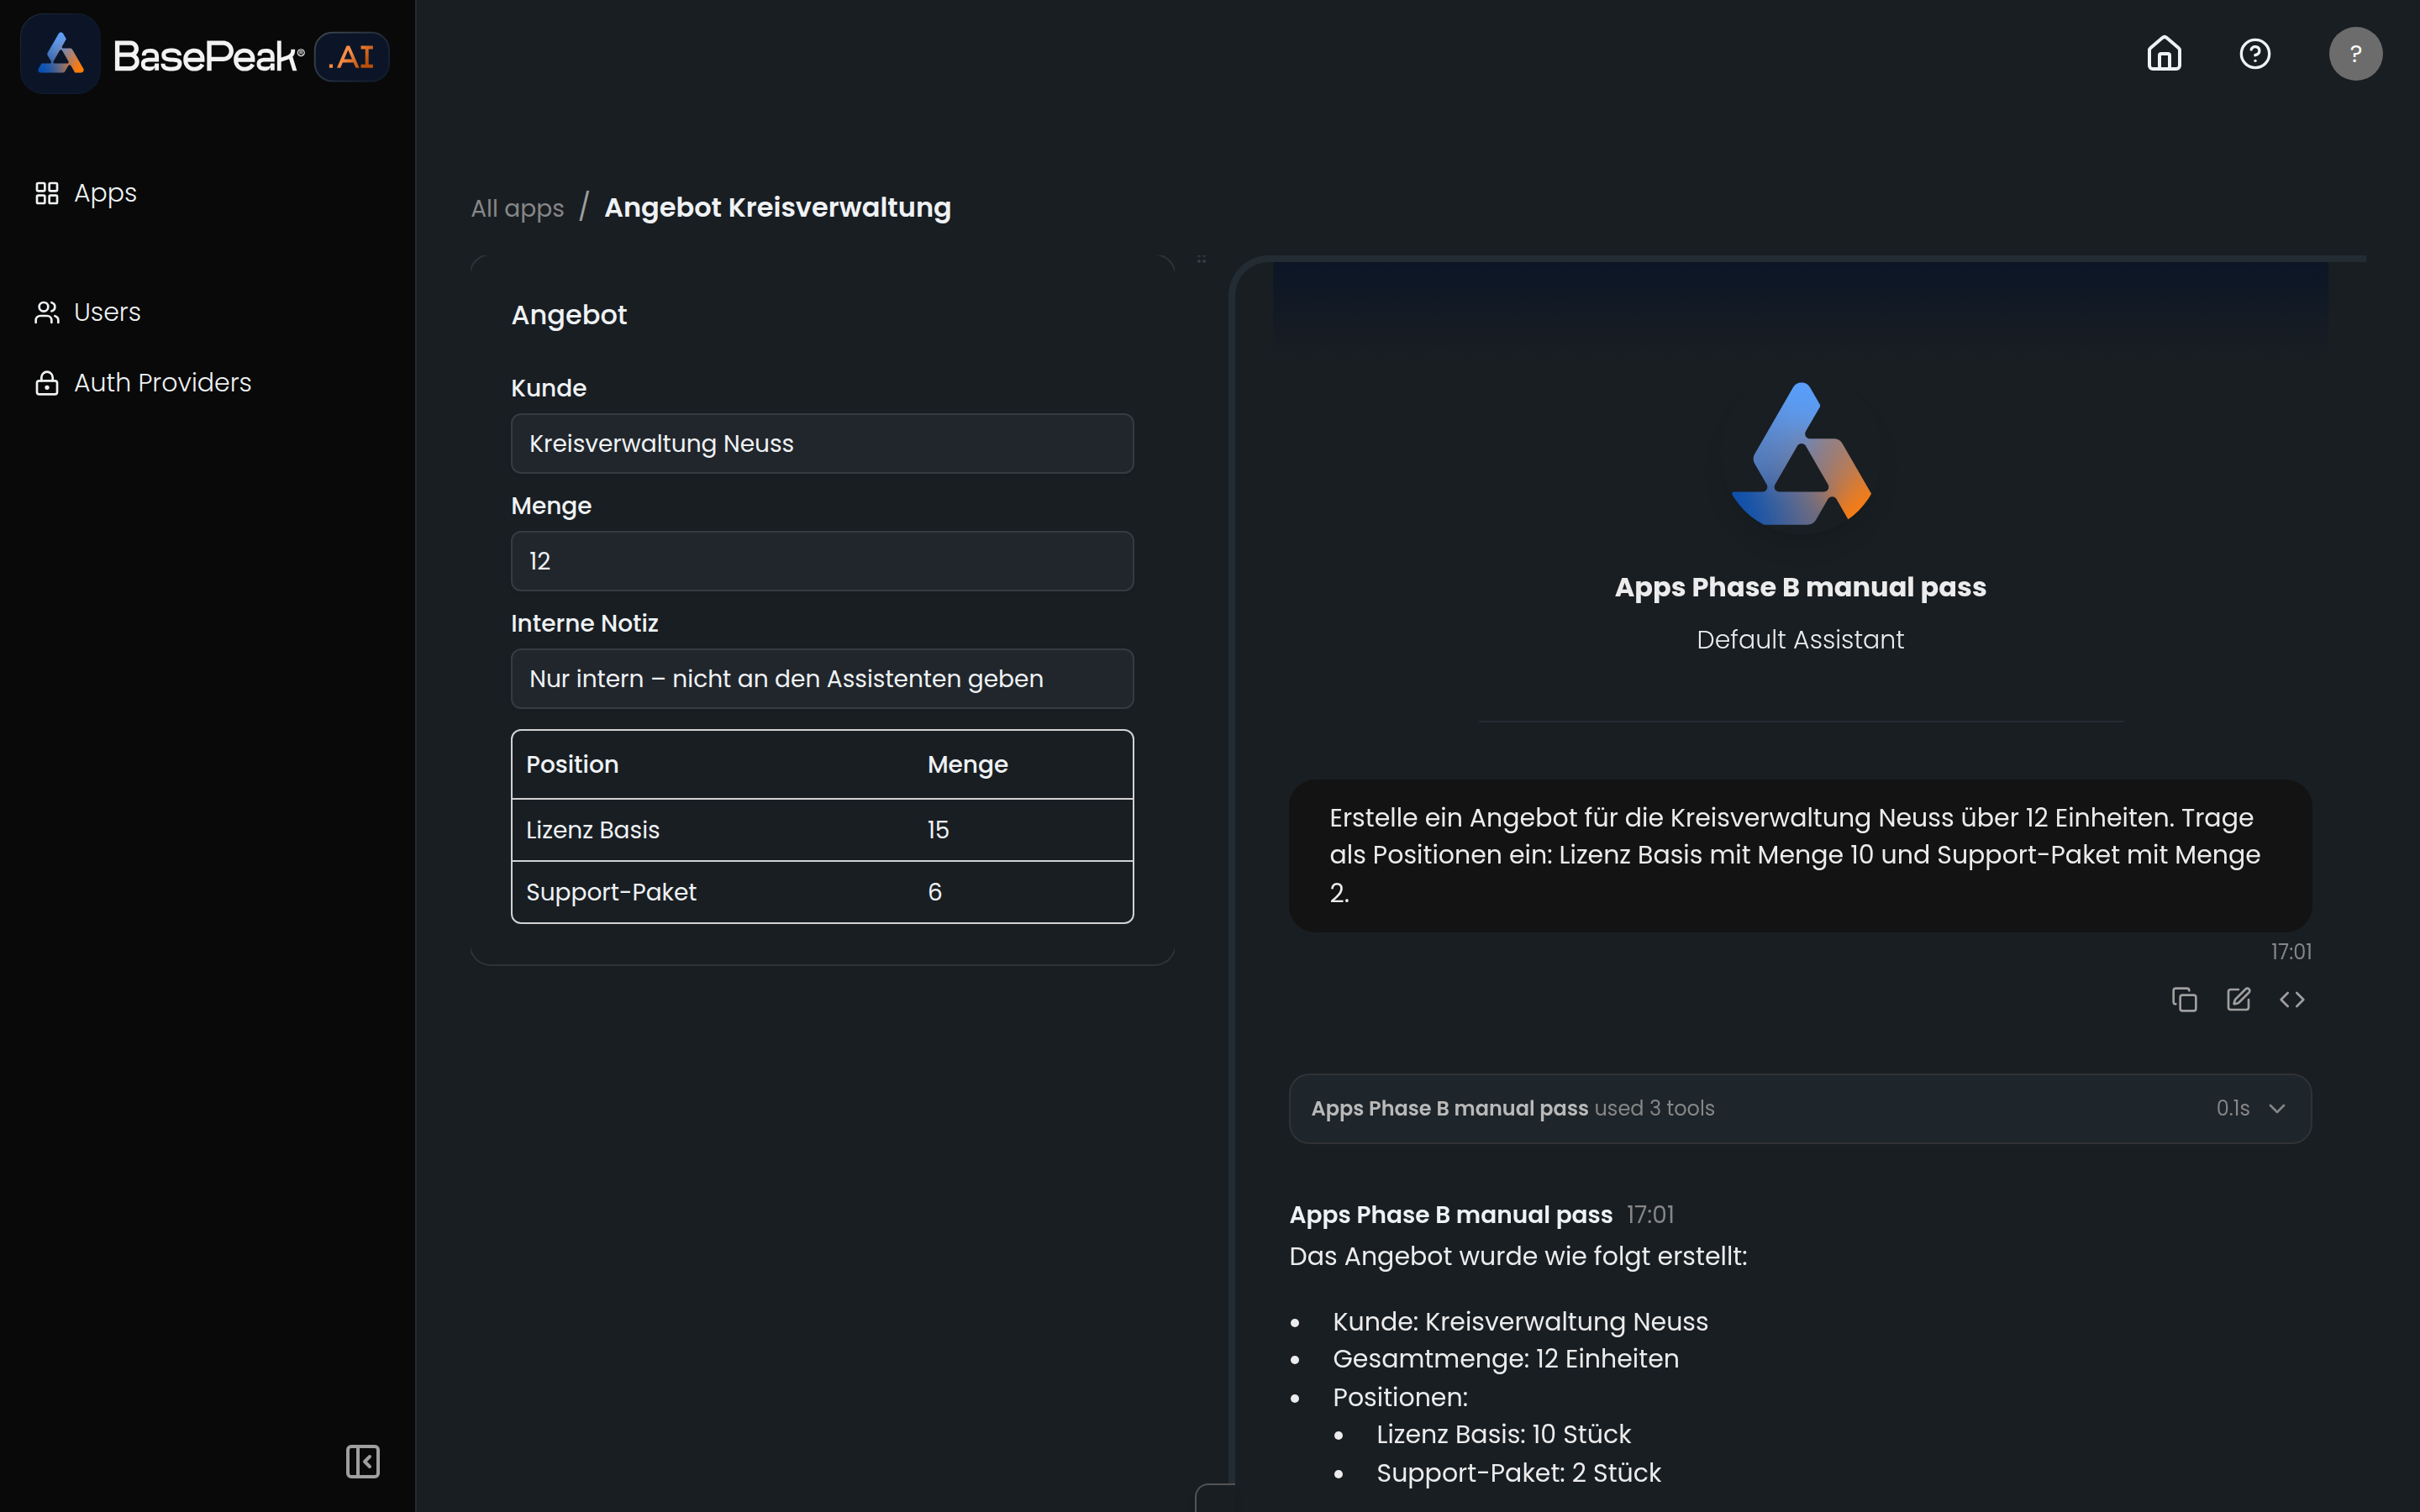Click quantity 6 in Support-Paket row
The image size is (2420, 1512).
[934, 892]
